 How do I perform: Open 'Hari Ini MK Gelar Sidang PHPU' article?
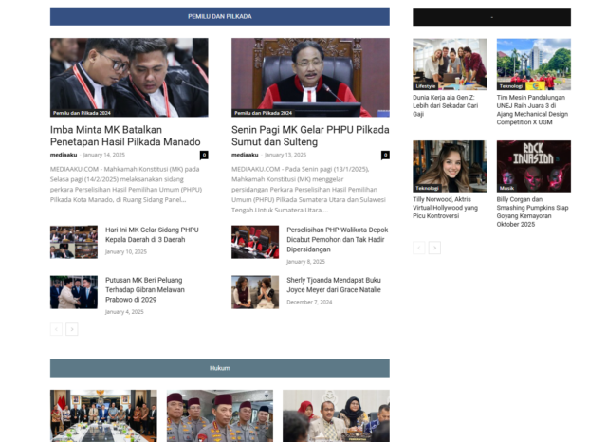tap(152, 234)
